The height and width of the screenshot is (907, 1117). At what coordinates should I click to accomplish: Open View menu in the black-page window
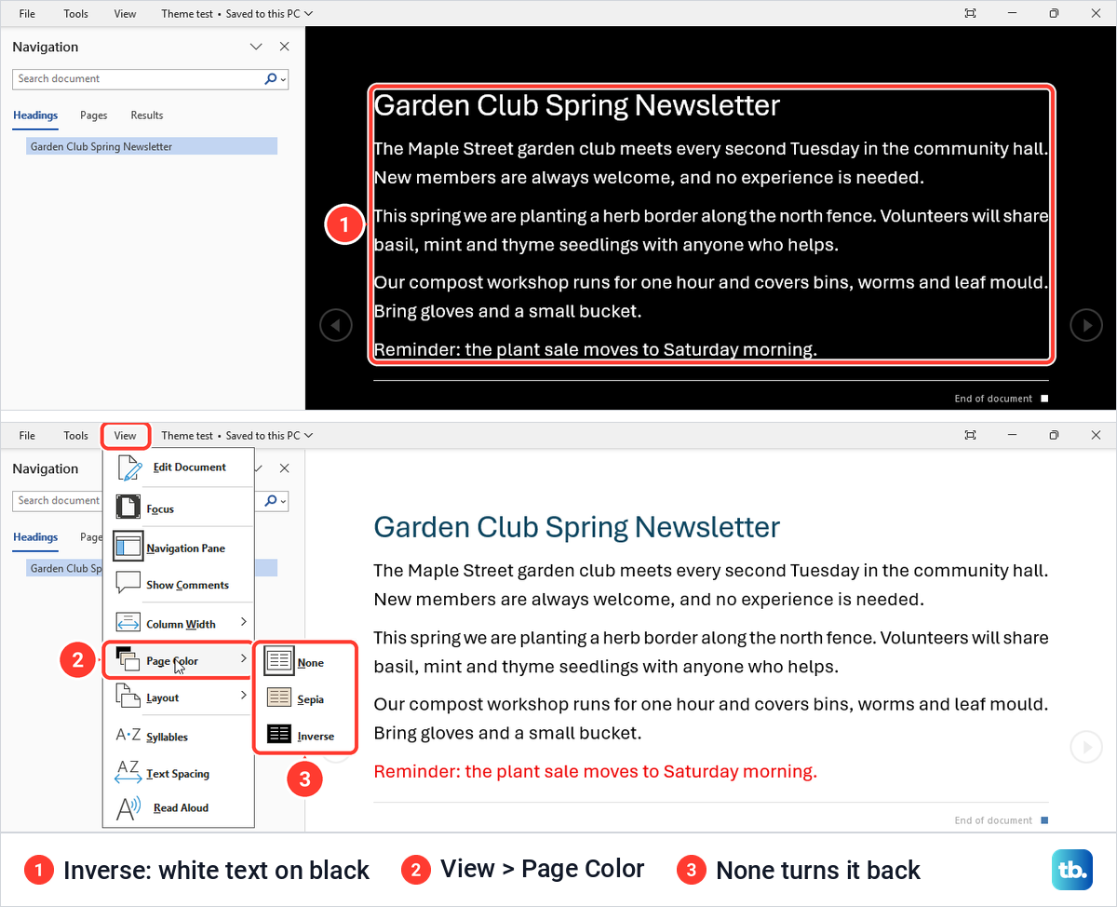(125, 14)
